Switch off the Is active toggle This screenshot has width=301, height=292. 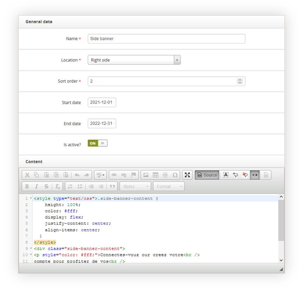coord(97,143)
